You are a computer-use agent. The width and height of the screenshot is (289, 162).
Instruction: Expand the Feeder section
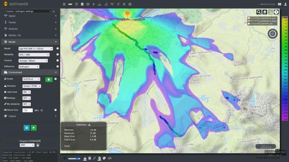[30, 22]
